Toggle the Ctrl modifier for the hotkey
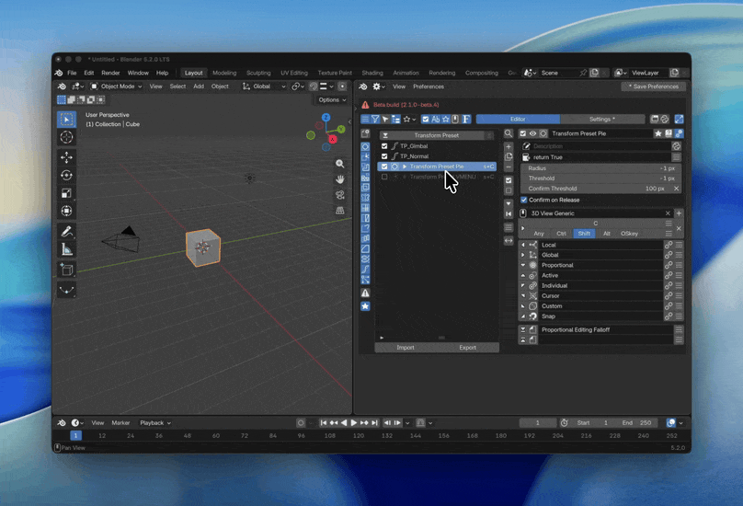The width and height of the screenshot is (743, 506). tap(561, 234)
